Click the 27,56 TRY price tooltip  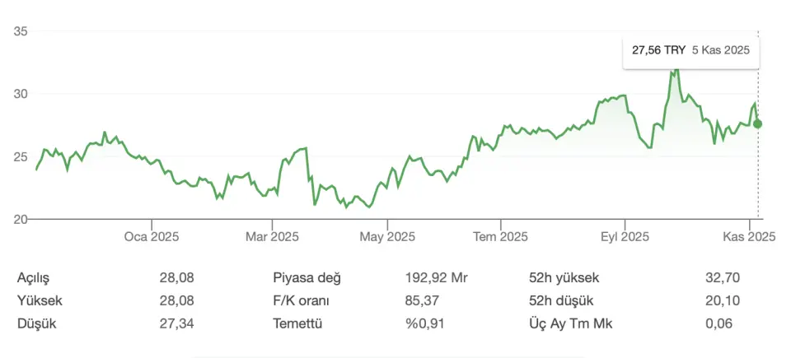click(690, 50)
